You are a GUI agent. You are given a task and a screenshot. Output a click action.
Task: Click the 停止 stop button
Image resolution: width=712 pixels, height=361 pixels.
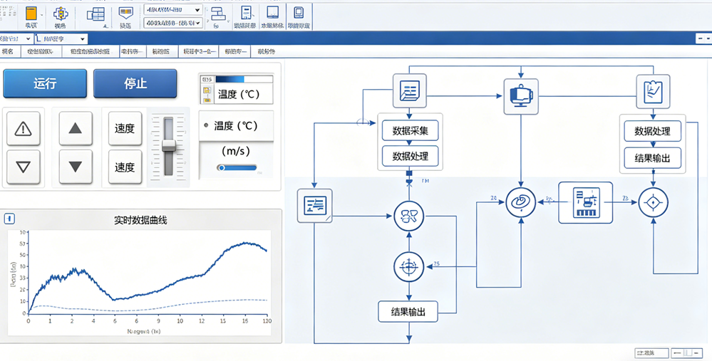coord(135,84)
